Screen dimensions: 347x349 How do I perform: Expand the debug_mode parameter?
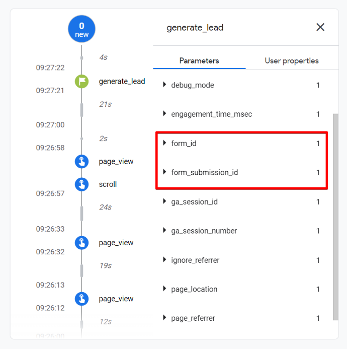pos(164,85)
